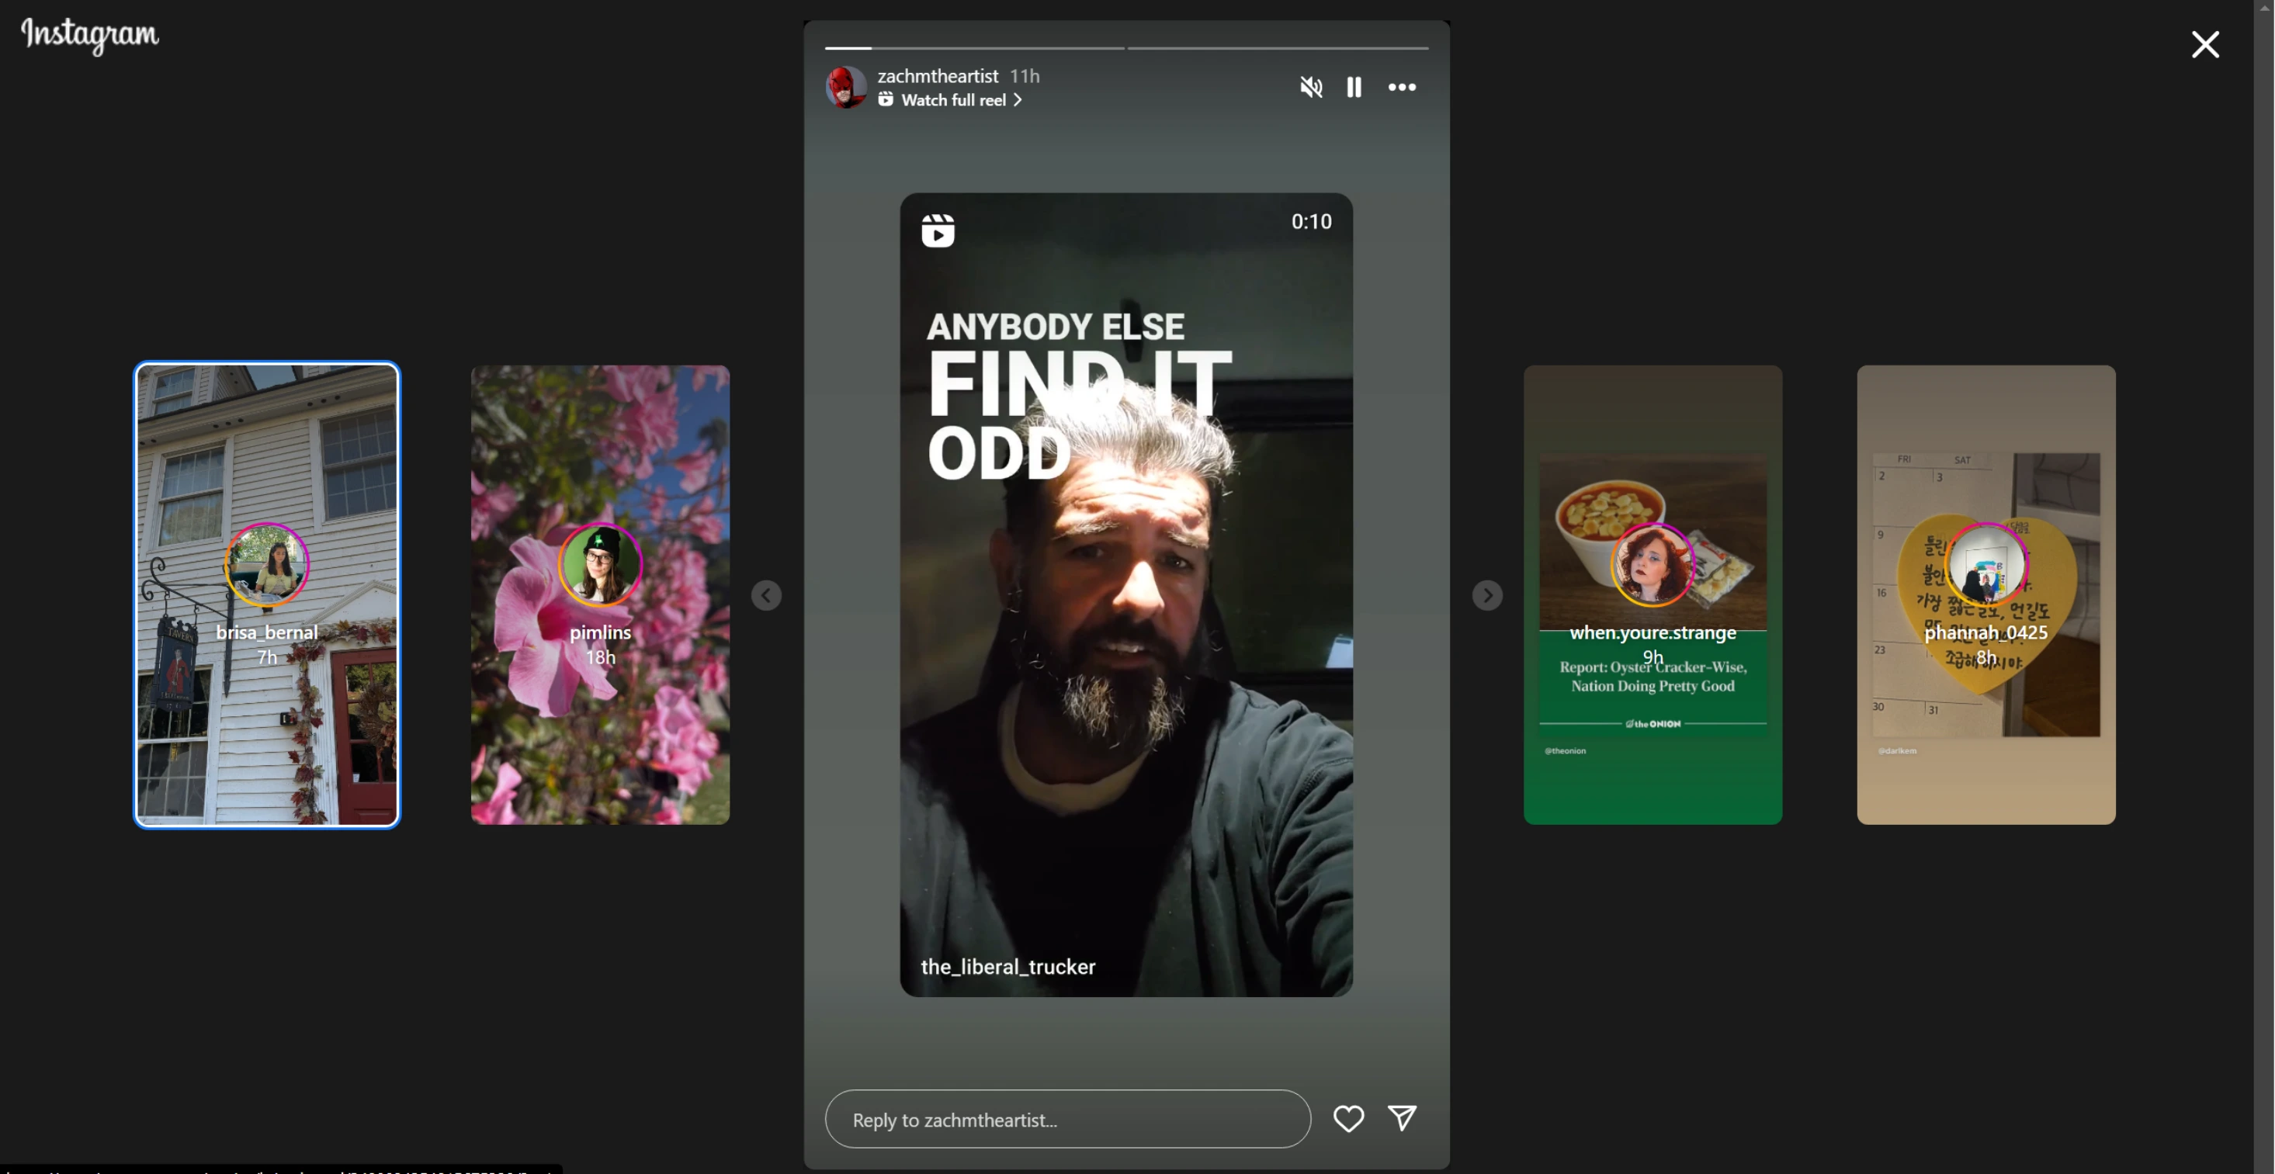
Task: Open the three-dot more options menu
Action: (x=1402, y=86)
